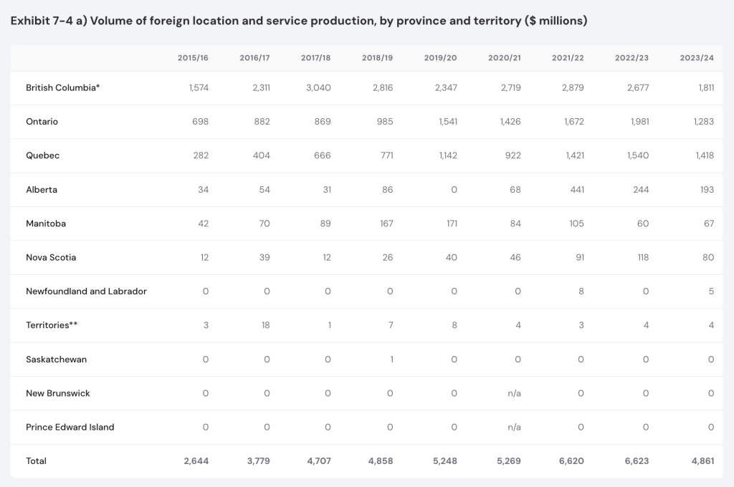This screenshot has height=487, width=734.
Task: Select the Alberta row label
Action: click(42, 190)
